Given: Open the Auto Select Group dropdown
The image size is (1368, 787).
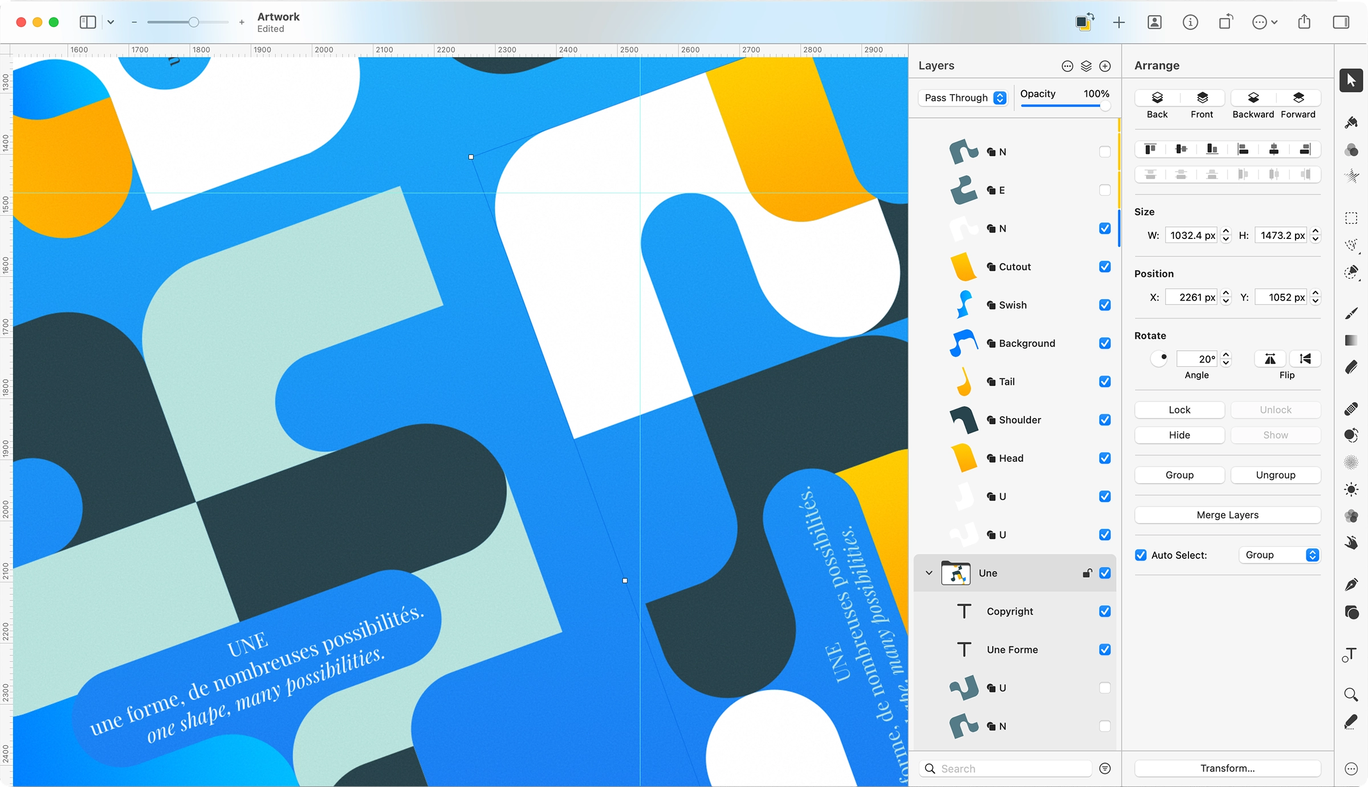Looking at the screenshot, I should (x=1280, y=555).
